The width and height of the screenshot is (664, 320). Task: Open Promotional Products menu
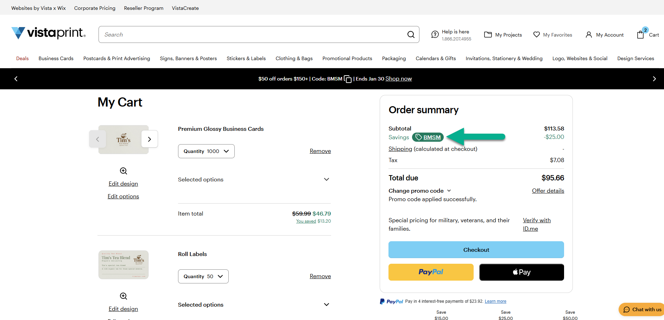click(347, 58)
